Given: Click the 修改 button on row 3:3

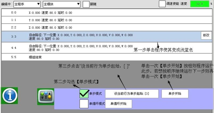Looking at the screenshot, I should coord(206,35).
